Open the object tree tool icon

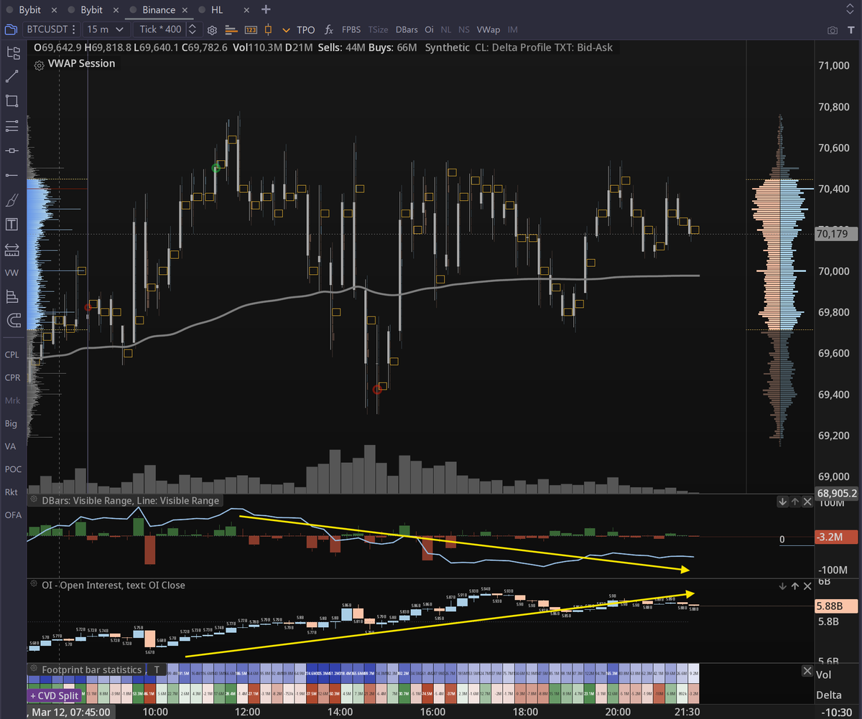tap(13, 52)
